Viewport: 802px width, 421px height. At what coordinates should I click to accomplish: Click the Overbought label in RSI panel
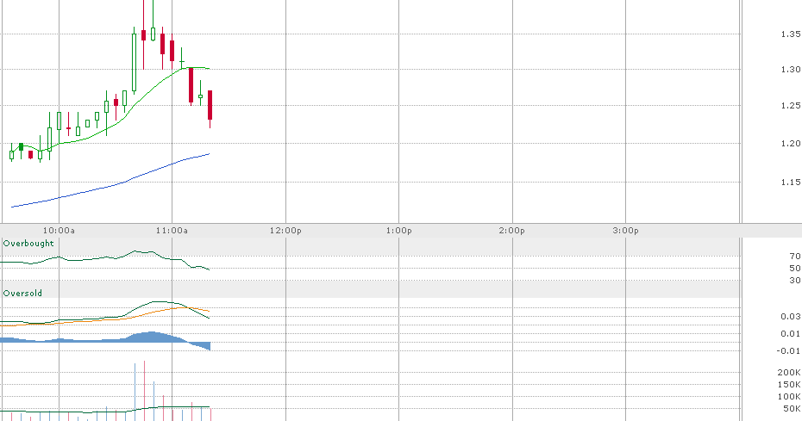(x=28, y=244)
